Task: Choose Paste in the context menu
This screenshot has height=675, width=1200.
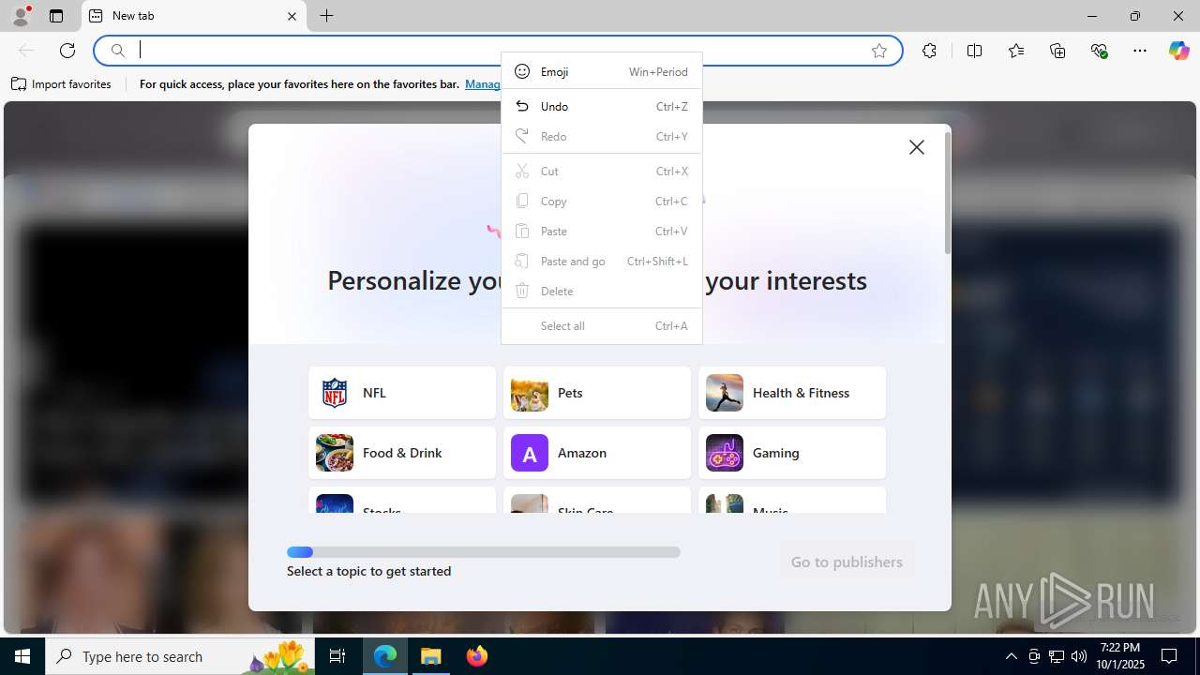Action: click(602, 231)
